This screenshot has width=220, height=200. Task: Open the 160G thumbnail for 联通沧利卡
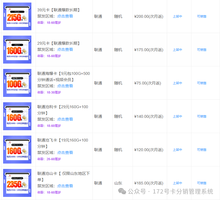[x=17, y=116]
